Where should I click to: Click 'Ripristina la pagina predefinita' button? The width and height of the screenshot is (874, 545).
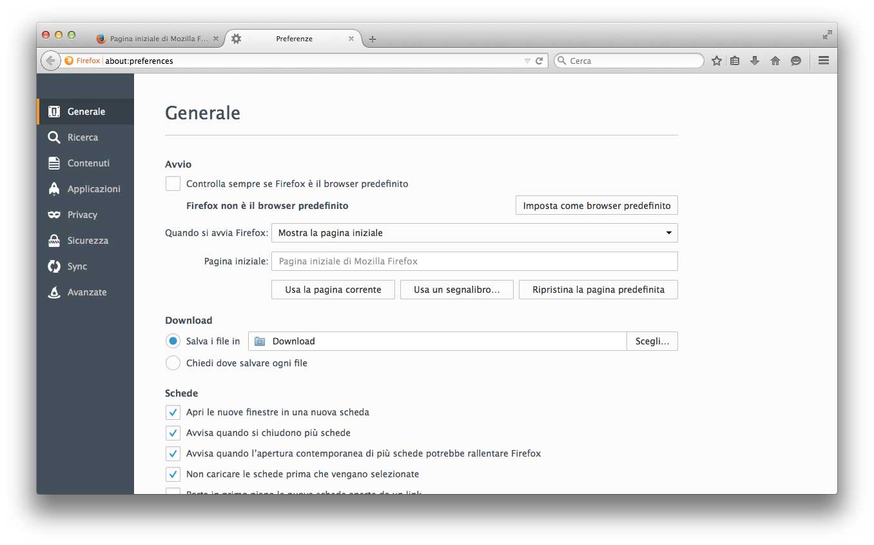click(597, 290)
